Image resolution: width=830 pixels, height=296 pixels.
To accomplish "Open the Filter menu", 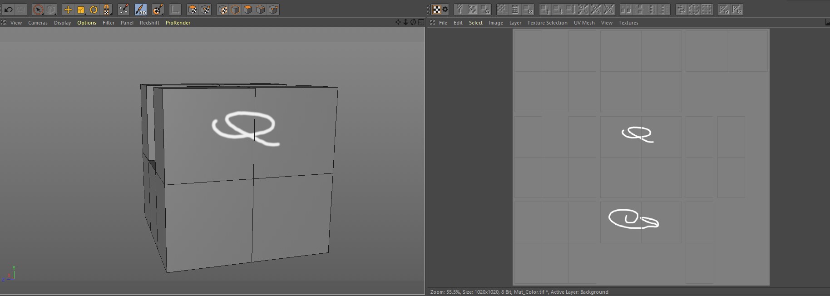I will click(x=109, y=23).
